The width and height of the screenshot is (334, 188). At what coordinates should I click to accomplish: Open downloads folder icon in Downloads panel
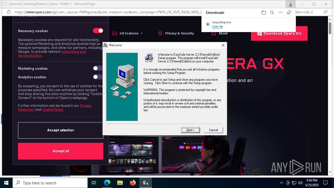click(x=264, y=13)
